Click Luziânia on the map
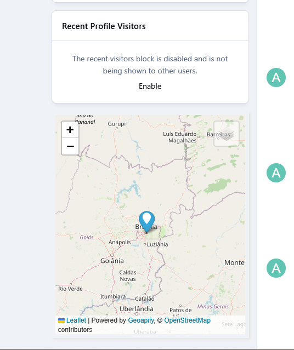294x350 pixels. (157, 244)
